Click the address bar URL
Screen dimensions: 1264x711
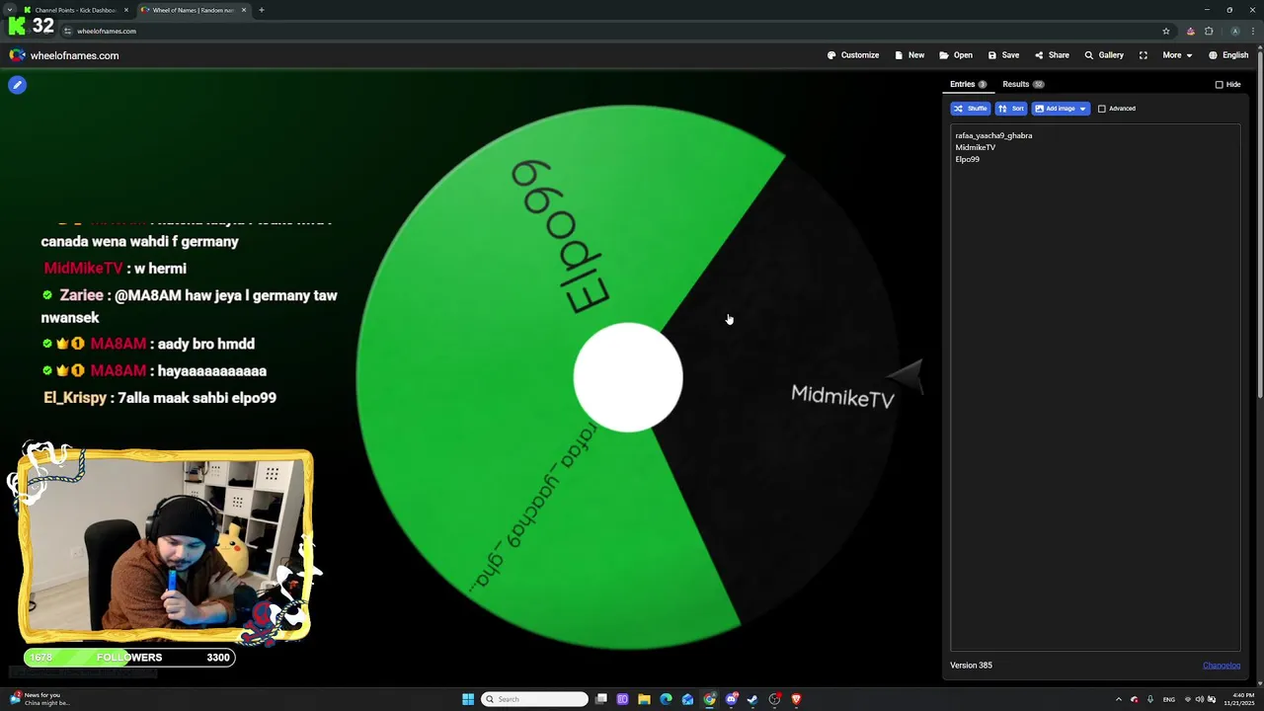pos(107,31)
